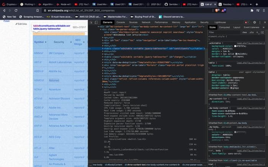Open DevTools three-dot customize menu
Viewport: 268px width, 167px height.
(x=260, y=22)
